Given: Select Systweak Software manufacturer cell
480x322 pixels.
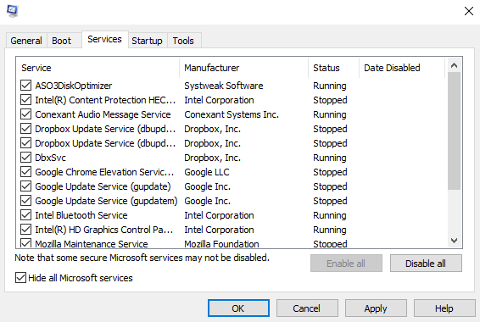Looking at the screenshot, I should click(224, 86).
